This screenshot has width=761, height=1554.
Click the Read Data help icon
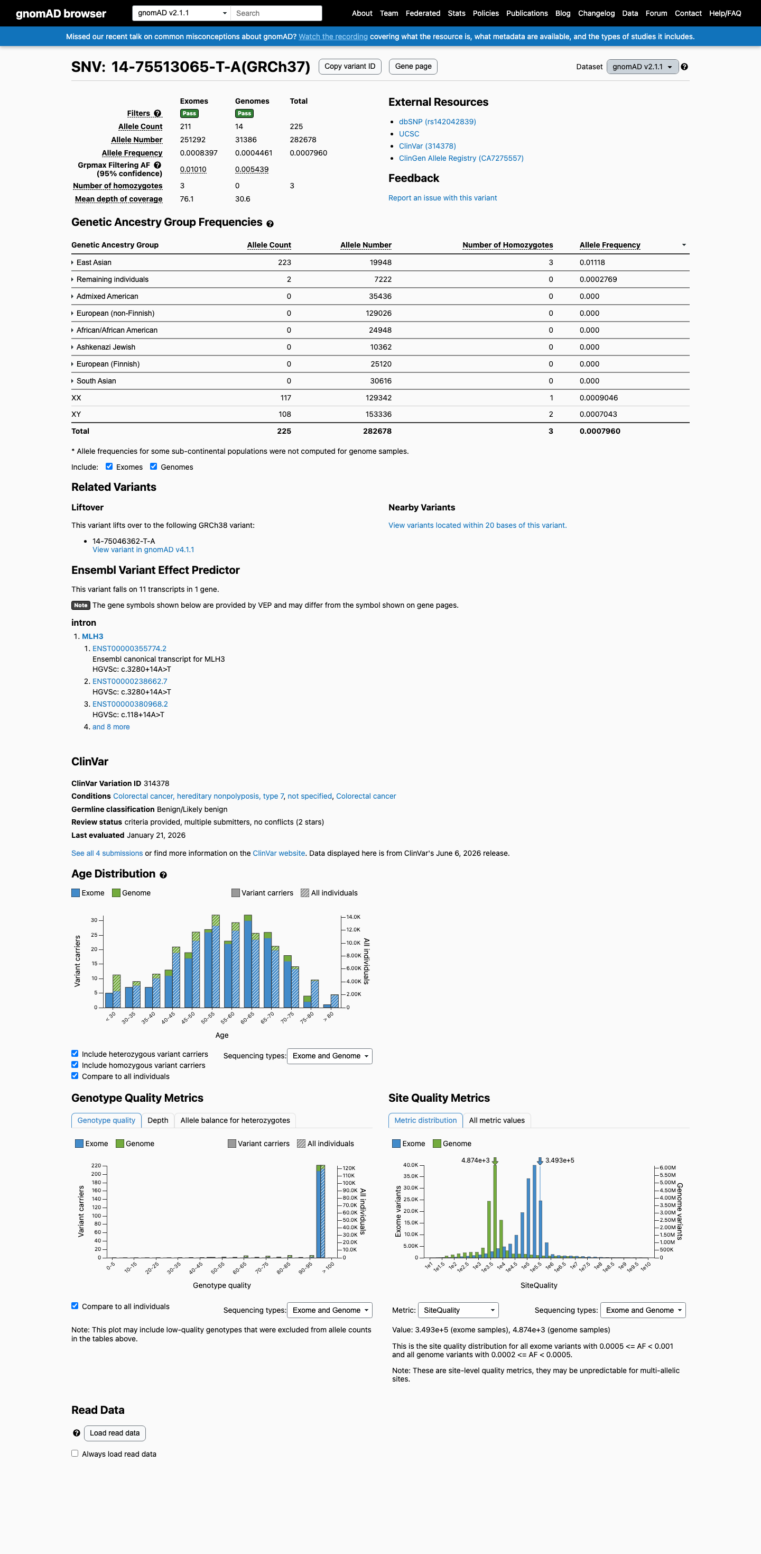click(77, 1433)
